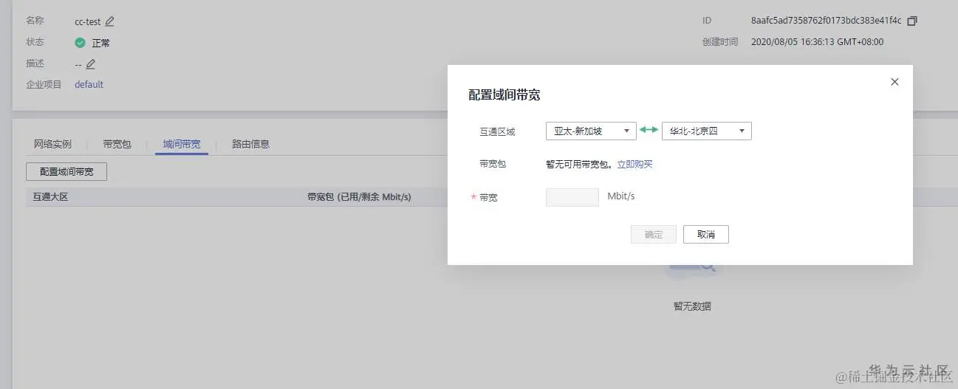Image resolution: width=958 pixels, height=389 pixels.
Task: Click the 正常 status text
Action: point(100,43)
